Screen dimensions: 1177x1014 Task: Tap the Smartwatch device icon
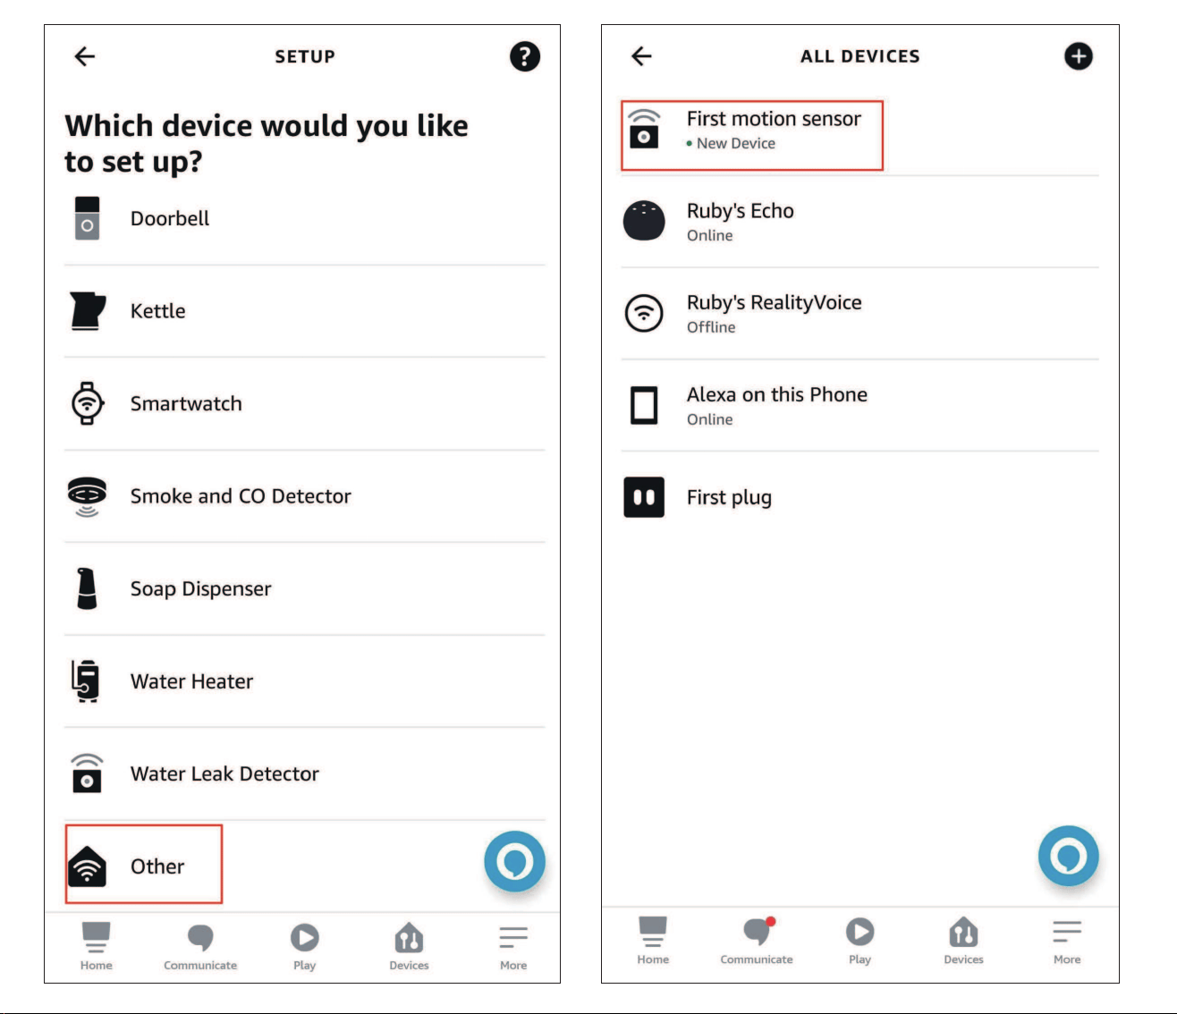[87, 403]
